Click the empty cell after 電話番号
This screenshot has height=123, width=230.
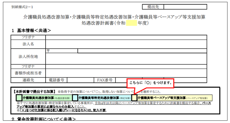(80, 80)
